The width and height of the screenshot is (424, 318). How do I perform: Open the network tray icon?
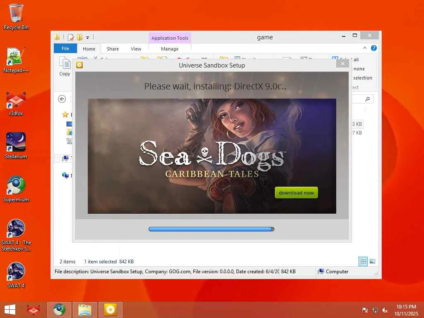[x=375, y=310]
